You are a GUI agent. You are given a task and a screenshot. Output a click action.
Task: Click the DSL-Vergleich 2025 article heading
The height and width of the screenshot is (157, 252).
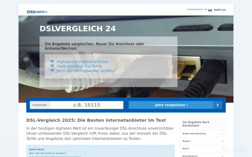coord(96,120)
